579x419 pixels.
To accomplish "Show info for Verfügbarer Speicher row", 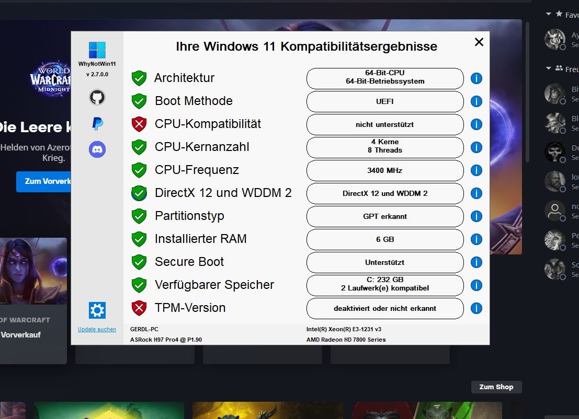I will pos(476,285).
